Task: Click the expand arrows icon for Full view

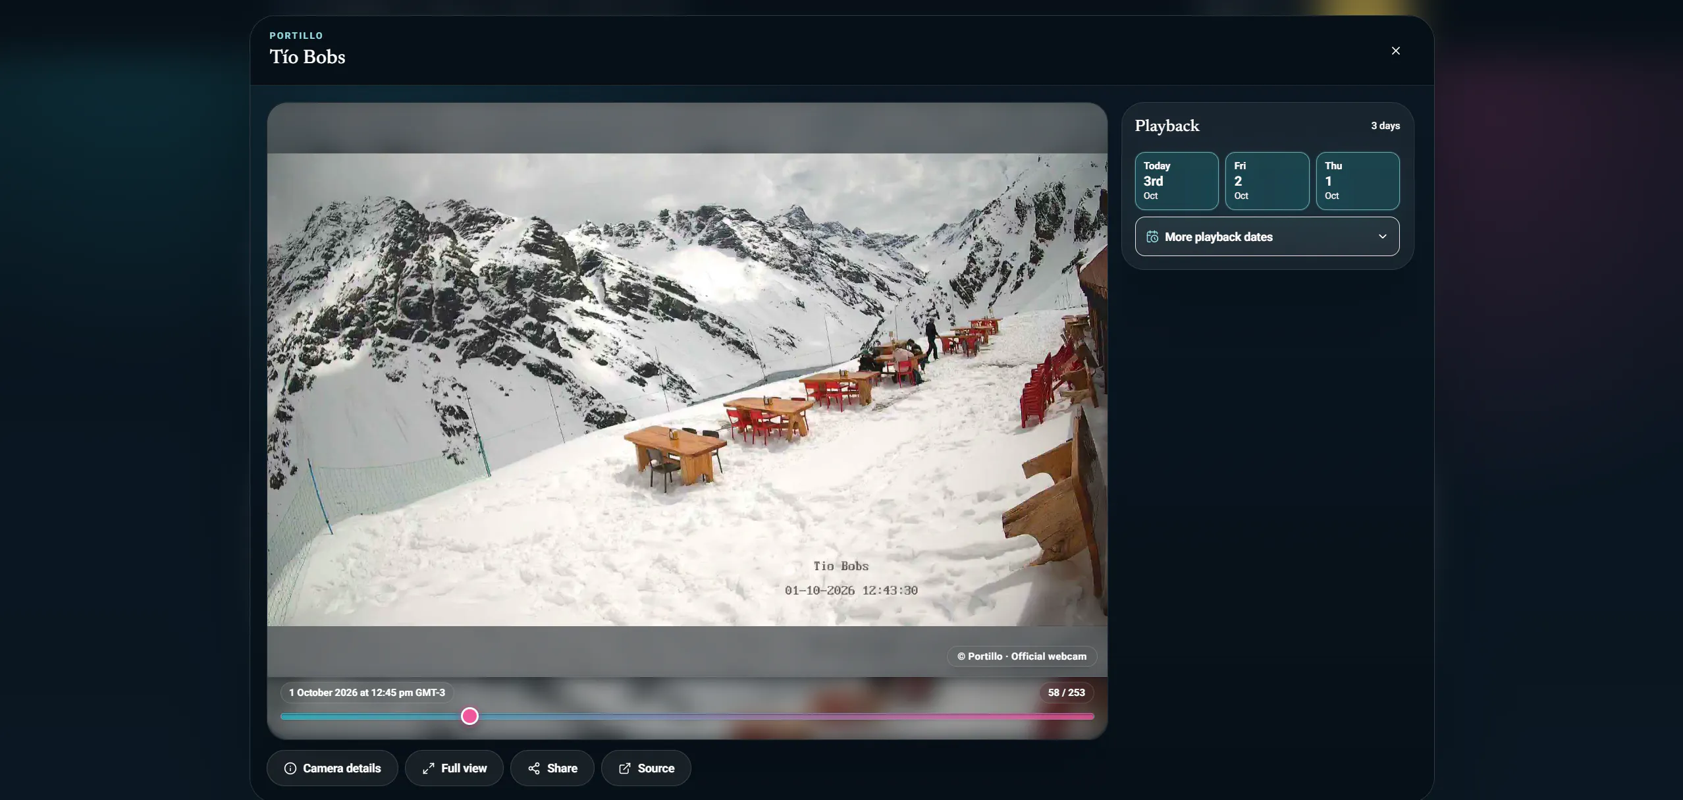Action: pos(429,768)
